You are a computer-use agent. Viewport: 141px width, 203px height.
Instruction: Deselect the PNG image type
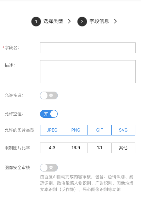[76, 130]
